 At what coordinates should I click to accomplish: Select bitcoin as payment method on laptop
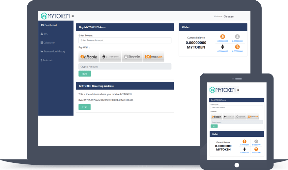[x=89, y=57]
